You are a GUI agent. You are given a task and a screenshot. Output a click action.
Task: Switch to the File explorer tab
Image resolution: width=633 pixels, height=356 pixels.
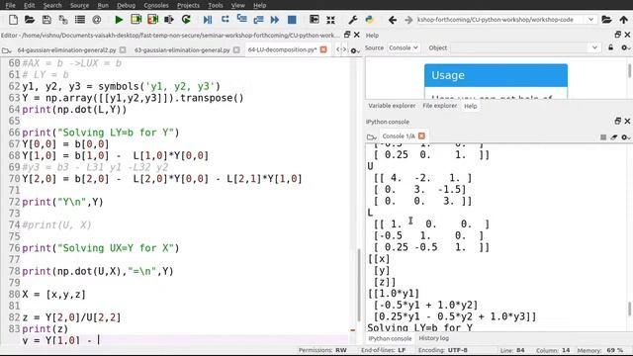coord(439,106)
